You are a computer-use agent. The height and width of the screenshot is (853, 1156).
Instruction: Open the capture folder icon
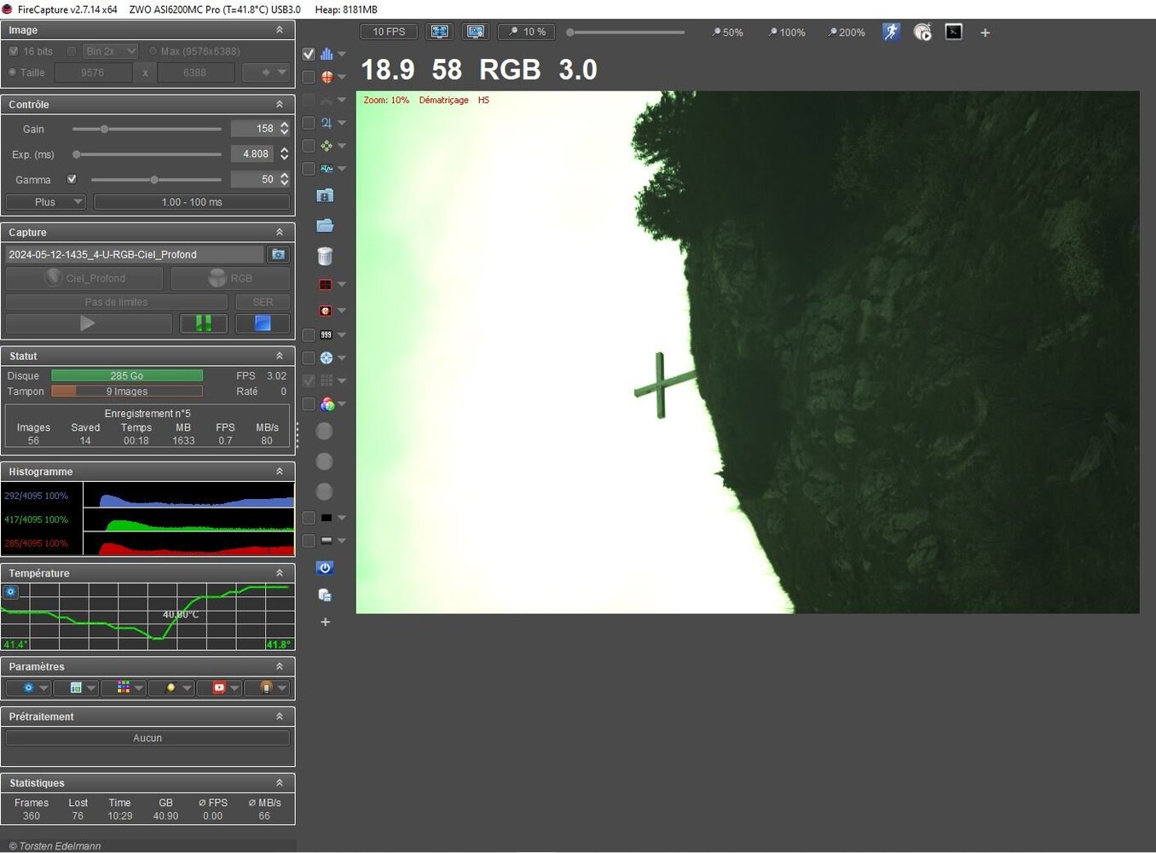(x=325, y=226)
